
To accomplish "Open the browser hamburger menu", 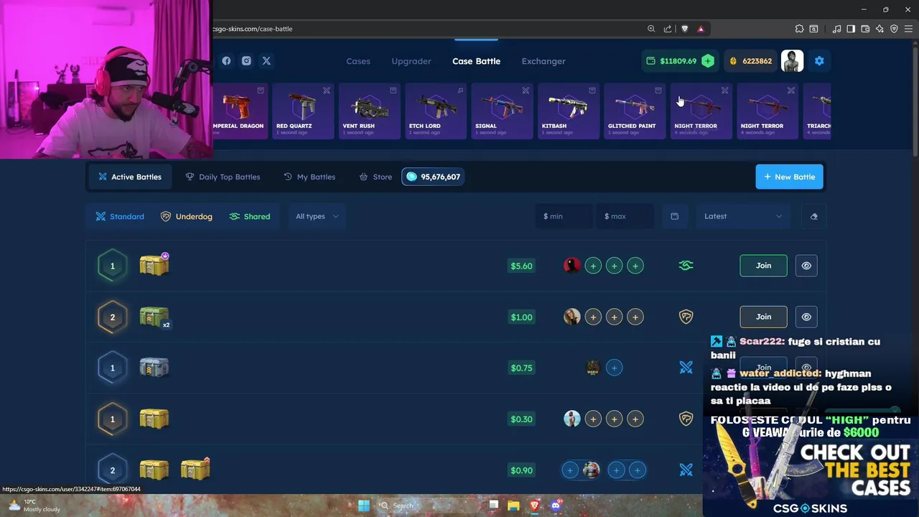I will [x=908, y=29].
